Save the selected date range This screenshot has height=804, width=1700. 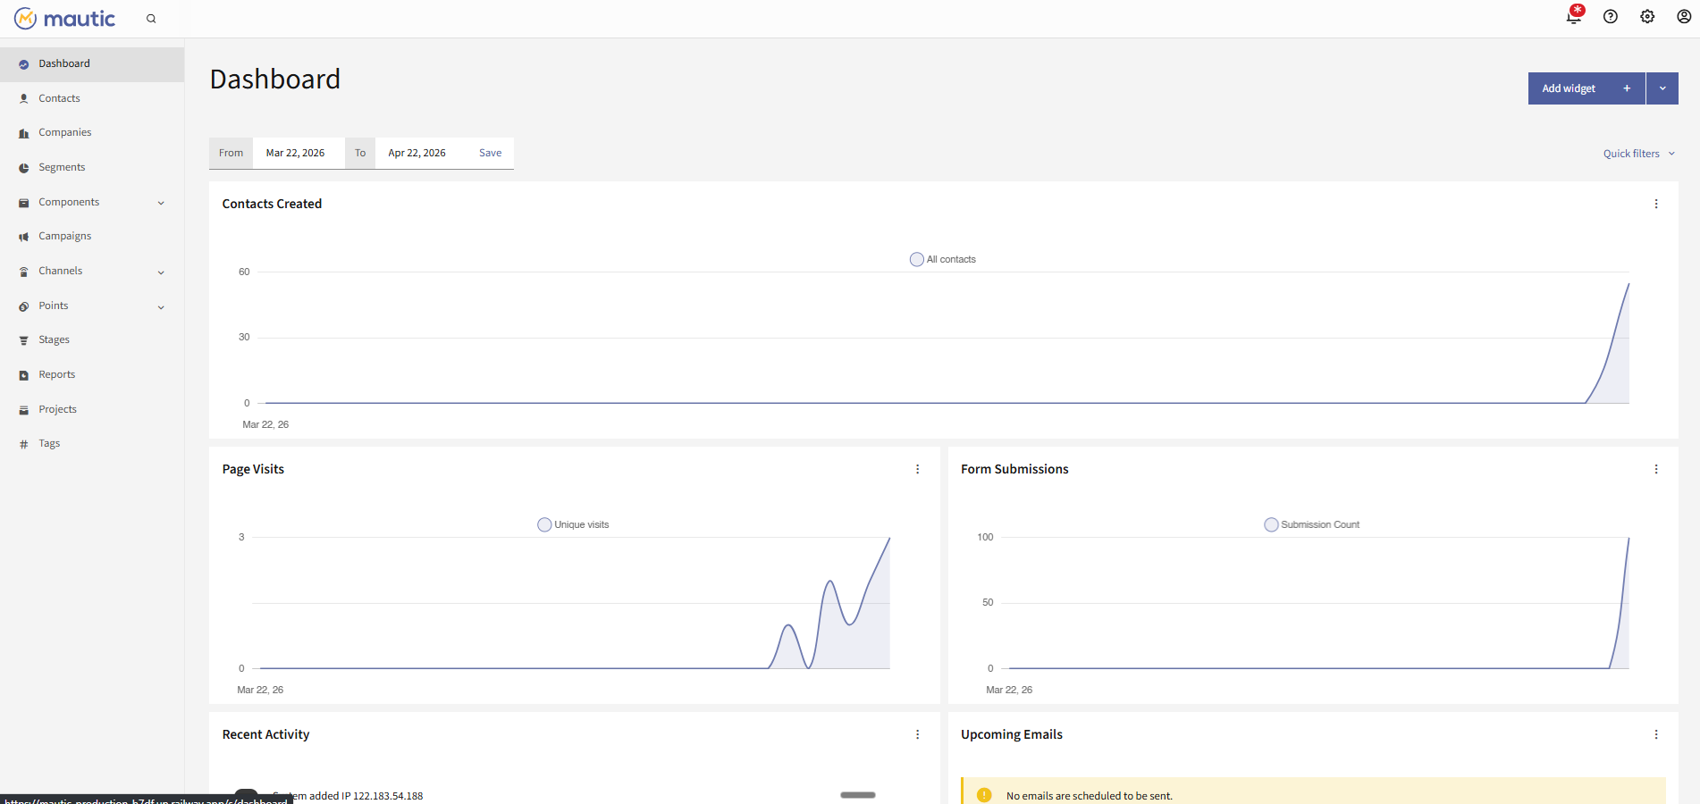point(490,153)
